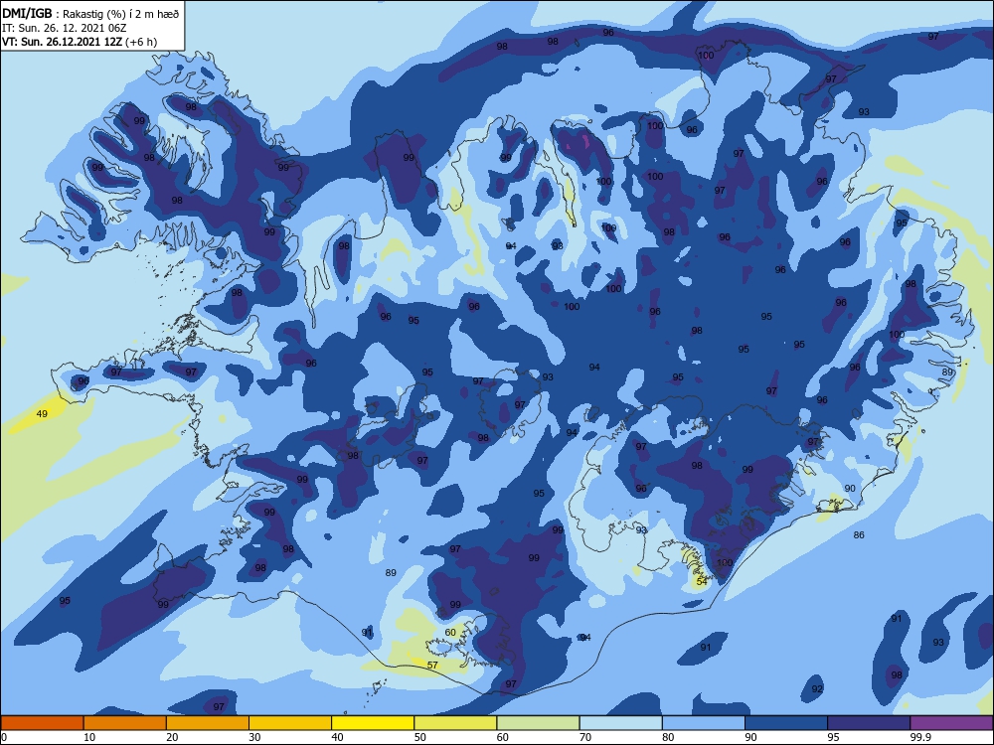994x745 pixels.
Task: Click the purple legend swatch above 99.9
Action: click(951, 723)
